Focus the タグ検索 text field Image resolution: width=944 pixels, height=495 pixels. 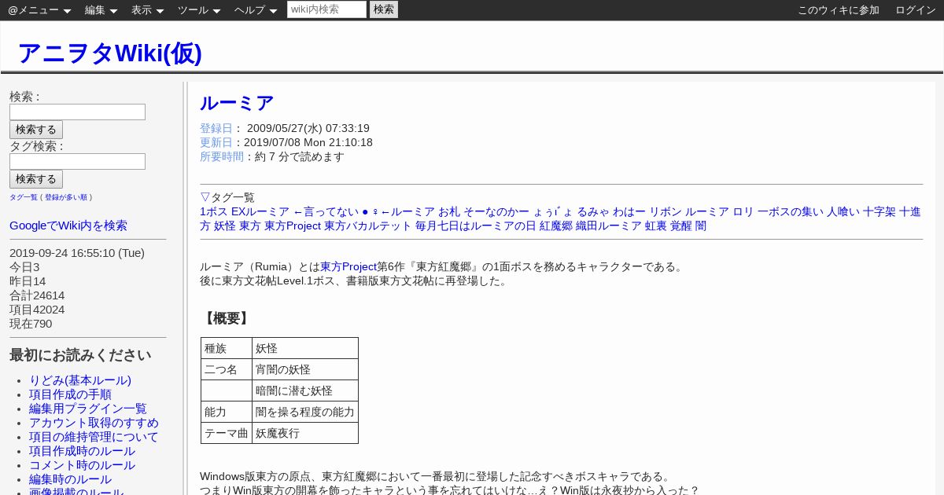coord(77,161)
